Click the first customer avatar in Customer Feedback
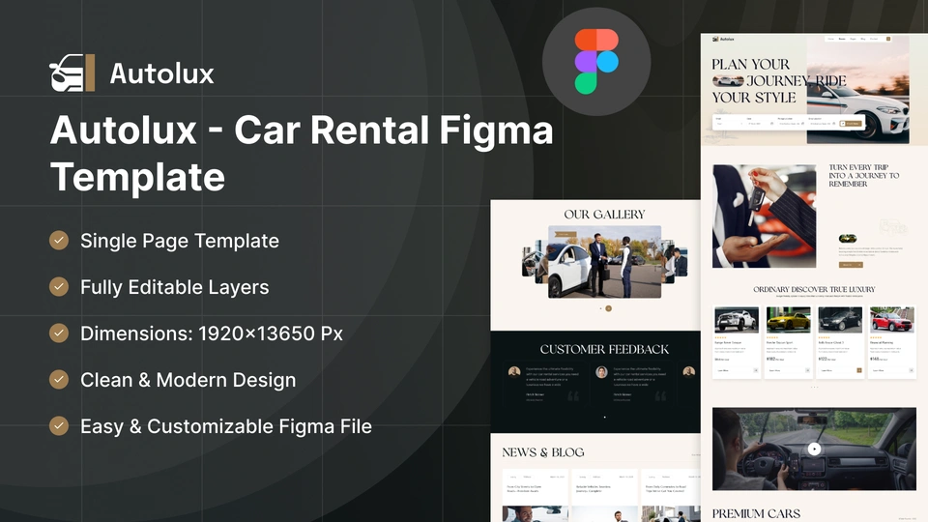Image resolution: width=928 pixels, height=522 pixels. 514,371
